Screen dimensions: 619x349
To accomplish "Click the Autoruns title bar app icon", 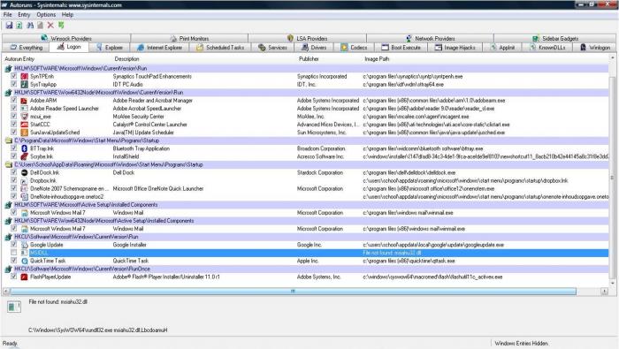I will coord(4,4).
